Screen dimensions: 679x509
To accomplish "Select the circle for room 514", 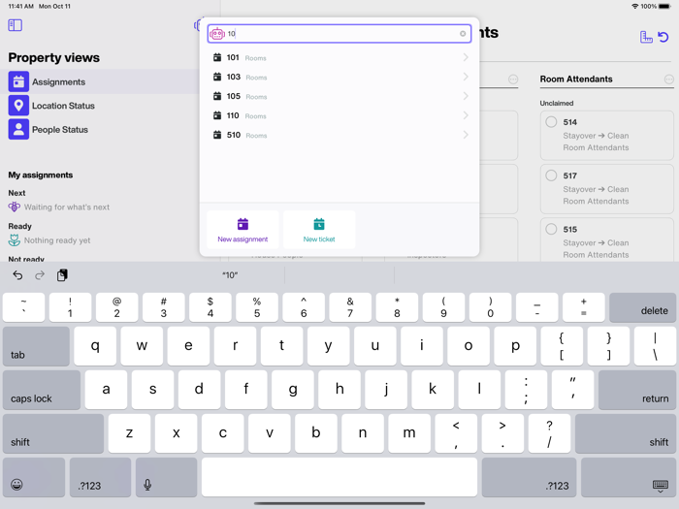I will tap(551, 122).
